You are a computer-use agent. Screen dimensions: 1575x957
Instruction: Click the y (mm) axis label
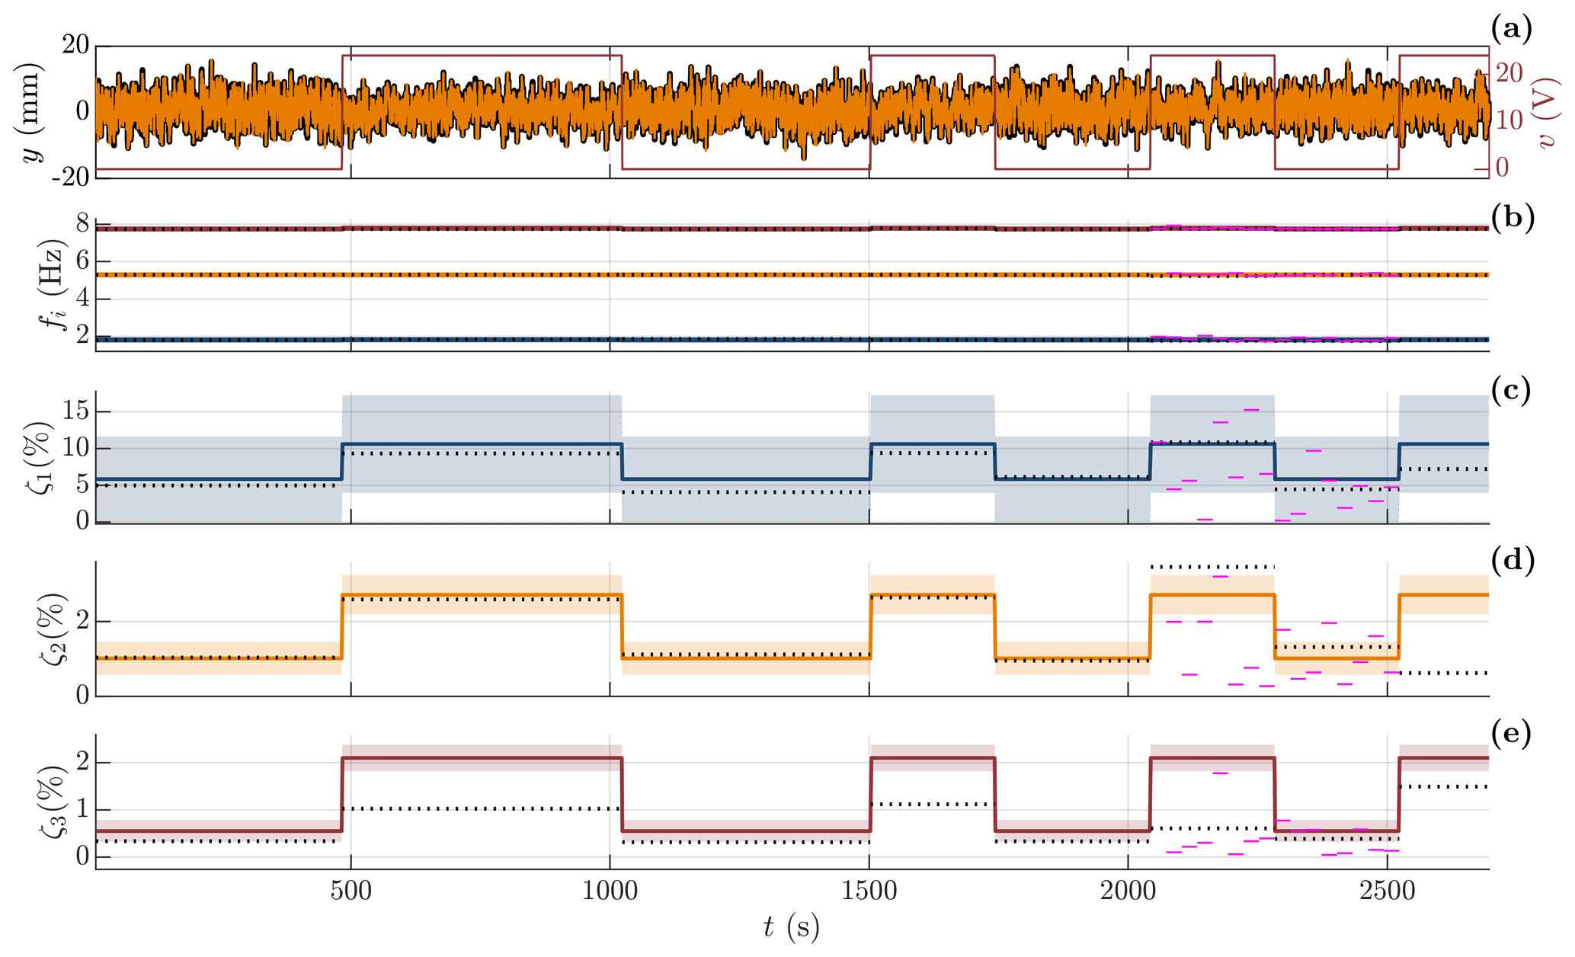pyautogui.click(x=32, y=112)
